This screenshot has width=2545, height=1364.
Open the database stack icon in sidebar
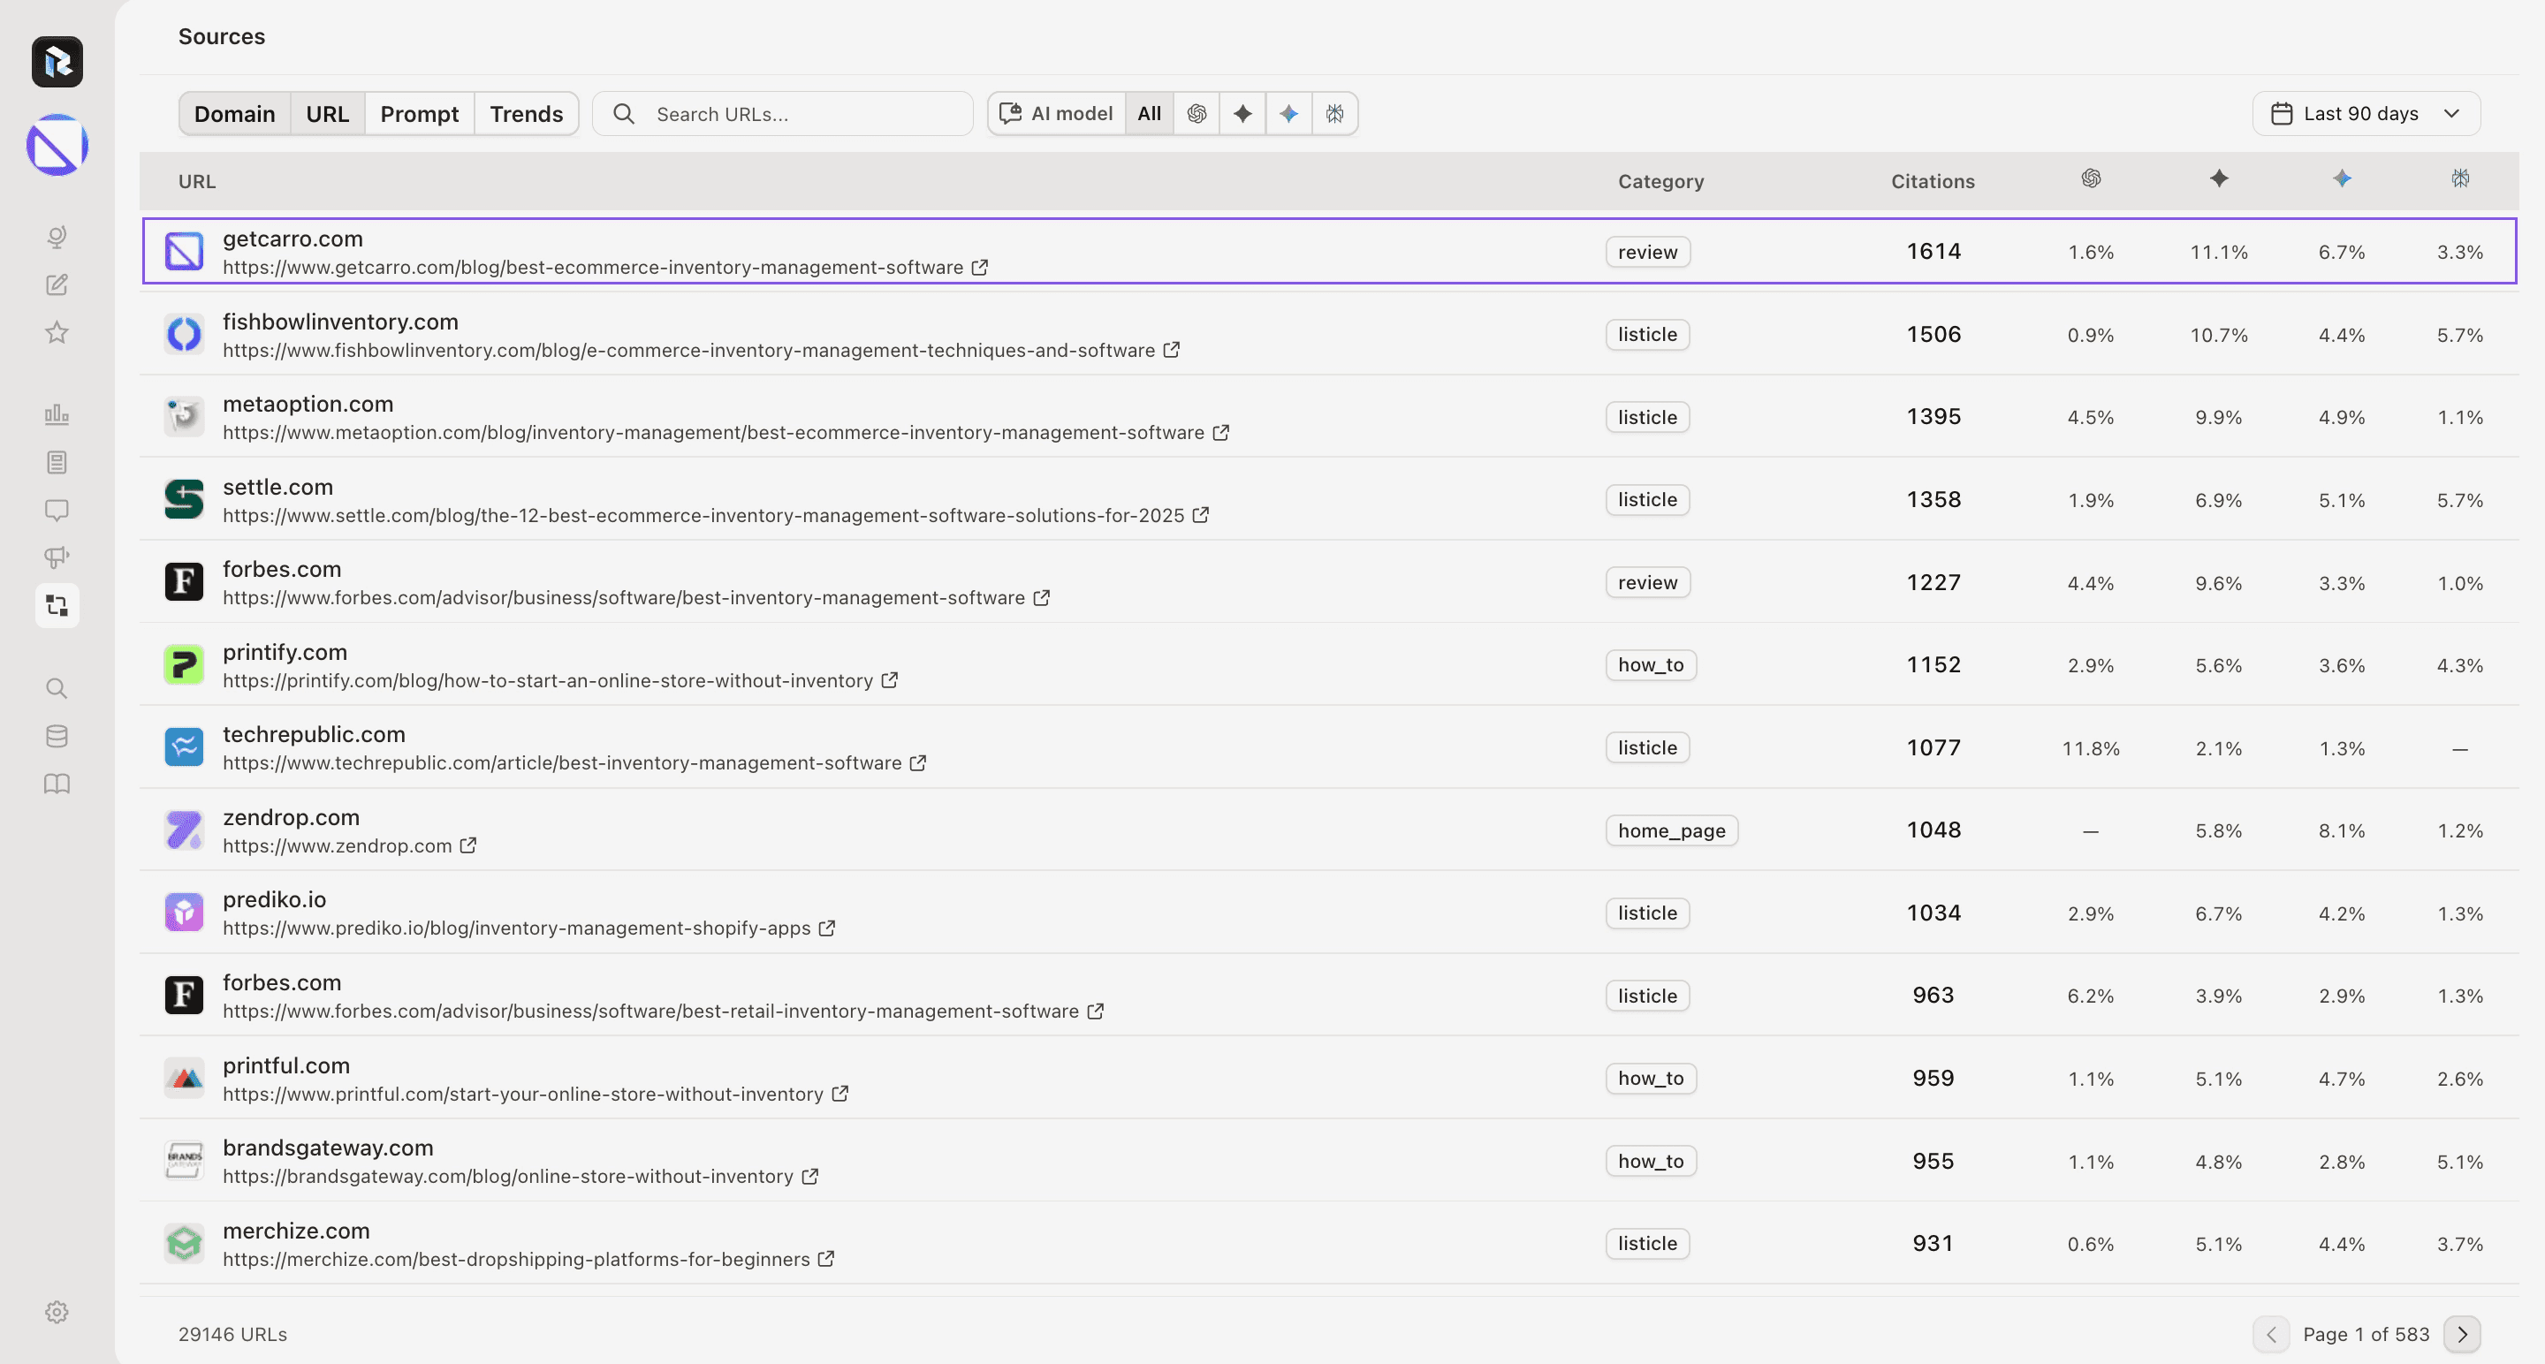point(57,736)
